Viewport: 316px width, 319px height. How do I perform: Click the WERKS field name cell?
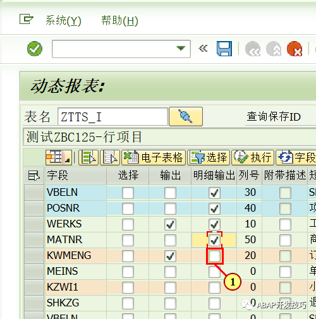click(75, 224)
